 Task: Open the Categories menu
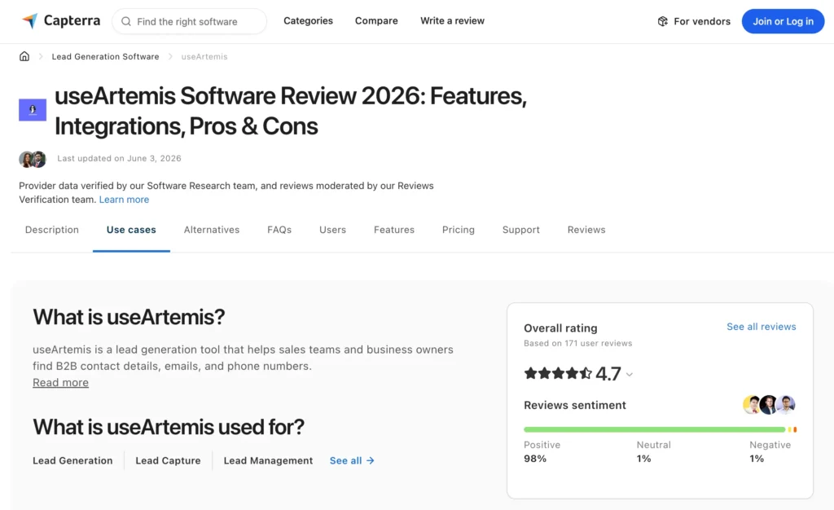[x=308, y=20]
